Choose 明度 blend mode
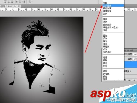137x103 pixels. (113, 79)
